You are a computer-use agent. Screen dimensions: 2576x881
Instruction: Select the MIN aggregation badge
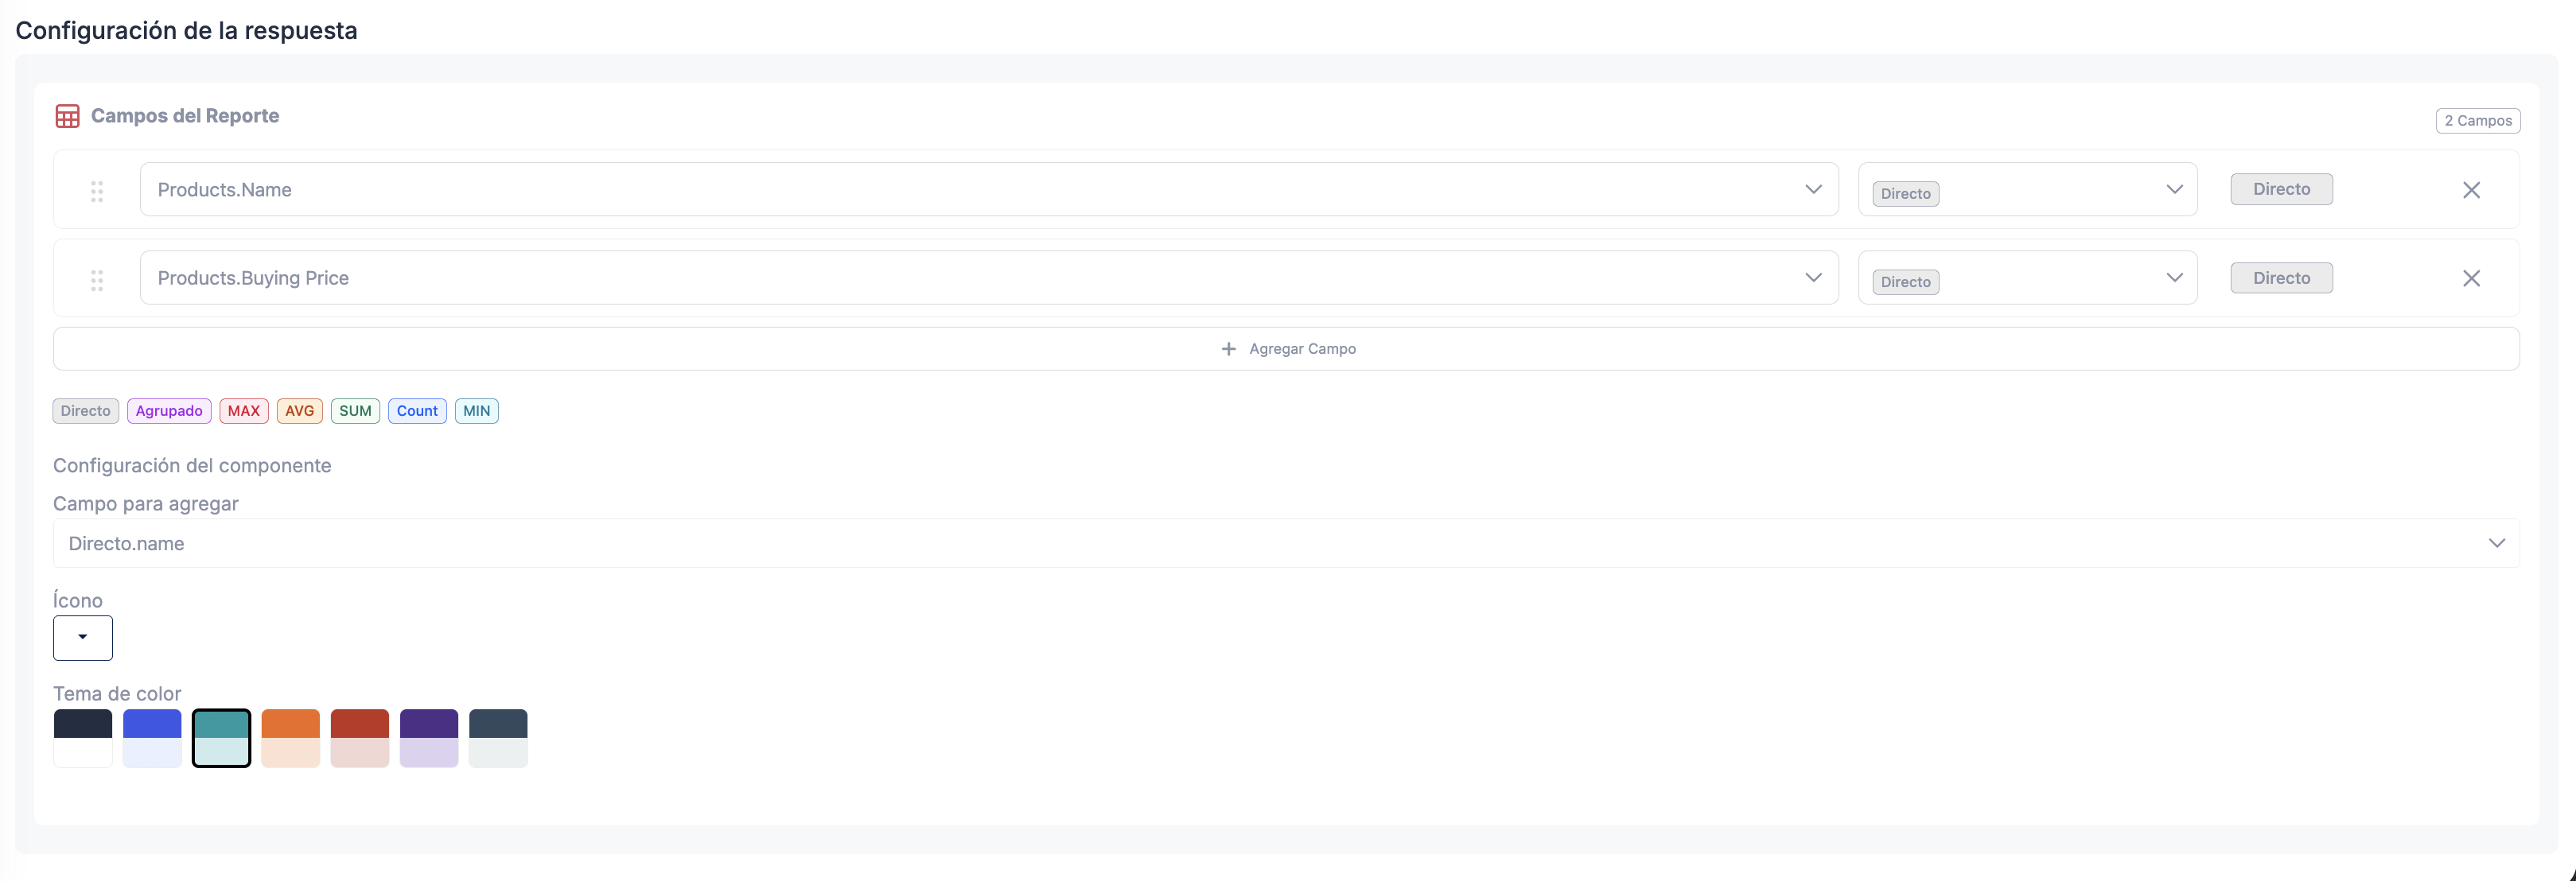[x=476, y=410]
